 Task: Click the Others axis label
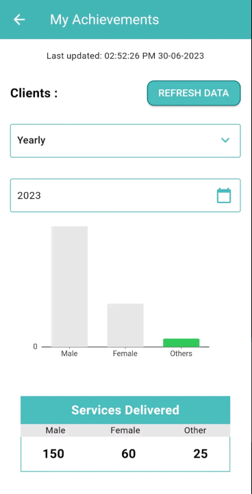click(x=181, y=353)
